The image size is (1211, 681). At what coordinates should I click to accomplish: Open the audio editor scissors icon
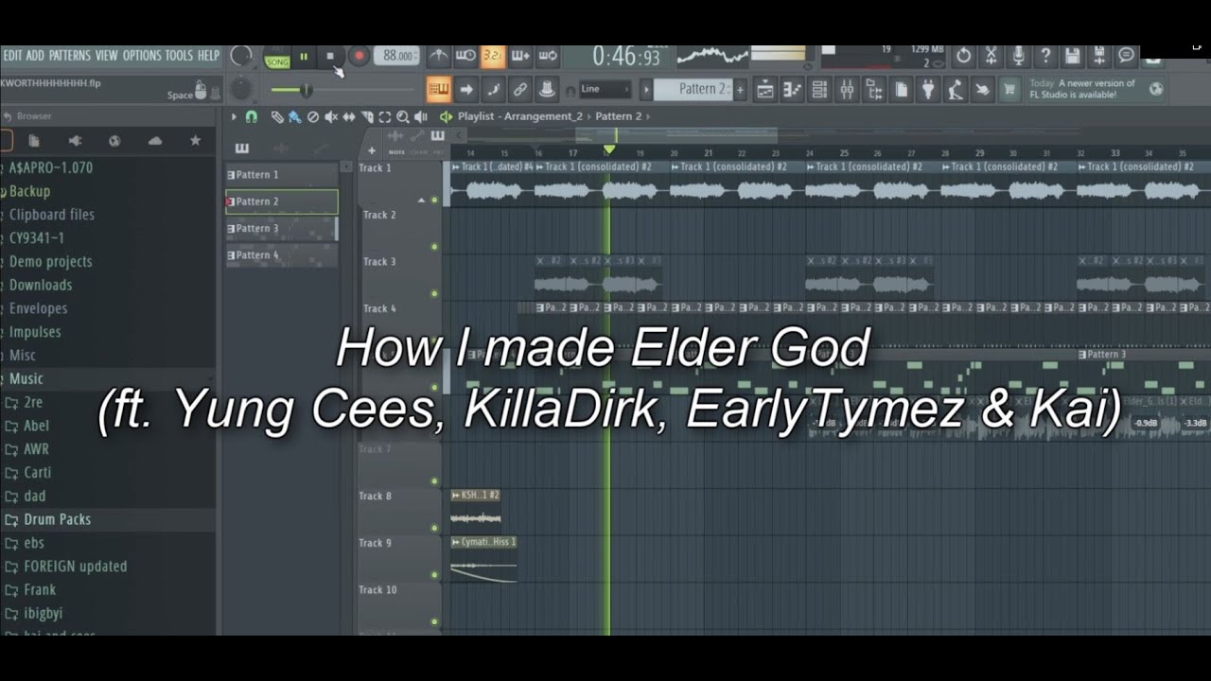[991, 56]
